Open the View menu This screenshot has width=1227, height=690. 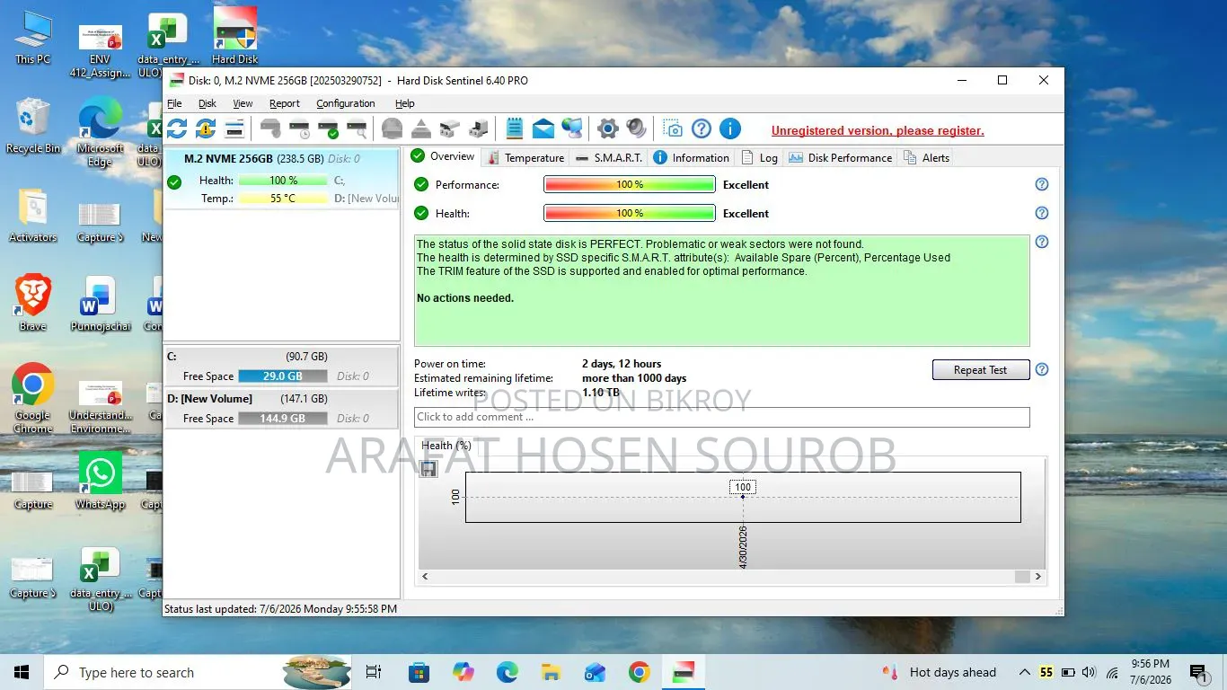(x=243, y=103)
